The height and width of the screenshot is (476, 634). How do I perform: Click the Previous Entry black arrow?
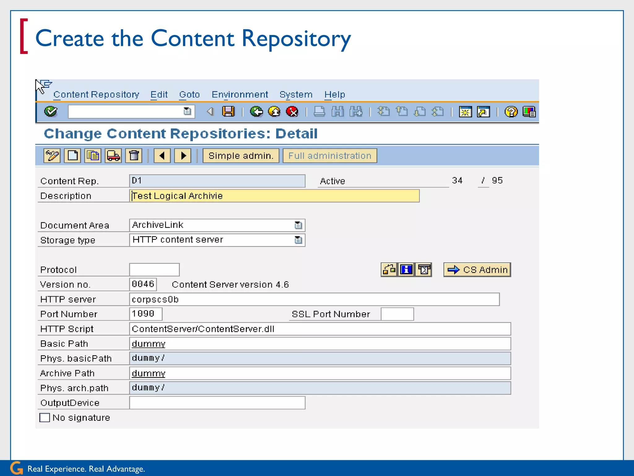point(162,156)
